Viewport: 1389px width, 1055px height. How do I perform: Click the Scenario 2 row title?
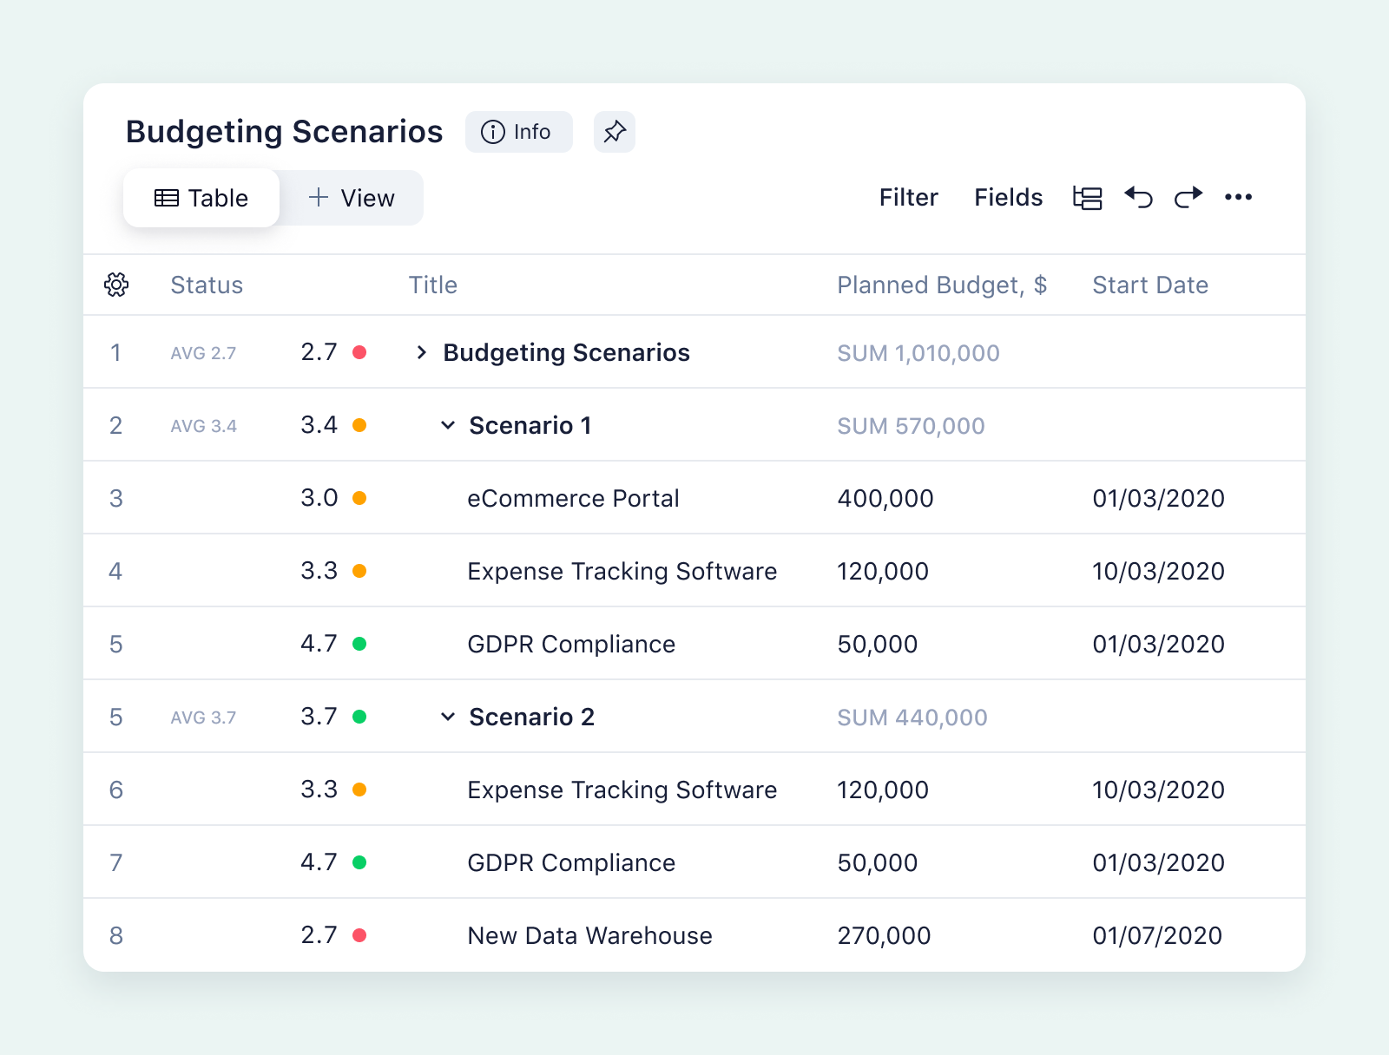[531, 717]
